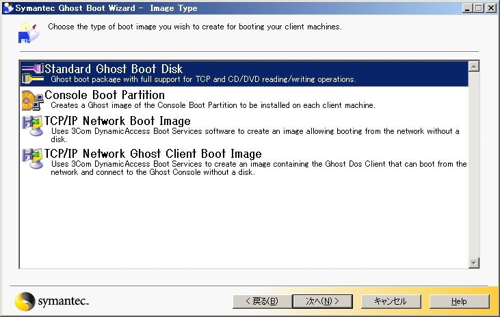Open the Help button
The image size is (500, 317).
pyautogui.click(x=459, y=301)
